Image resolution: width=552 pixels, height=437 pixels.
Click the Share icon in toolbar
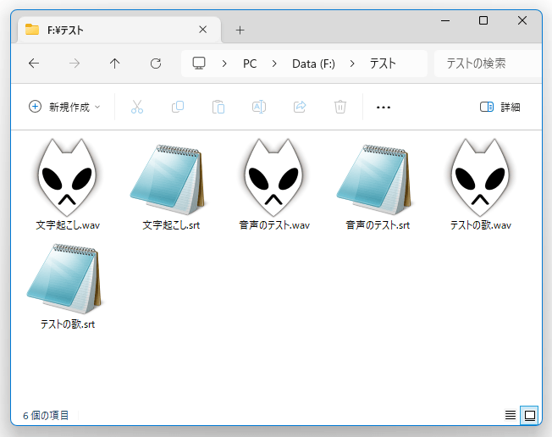(300, 107)
